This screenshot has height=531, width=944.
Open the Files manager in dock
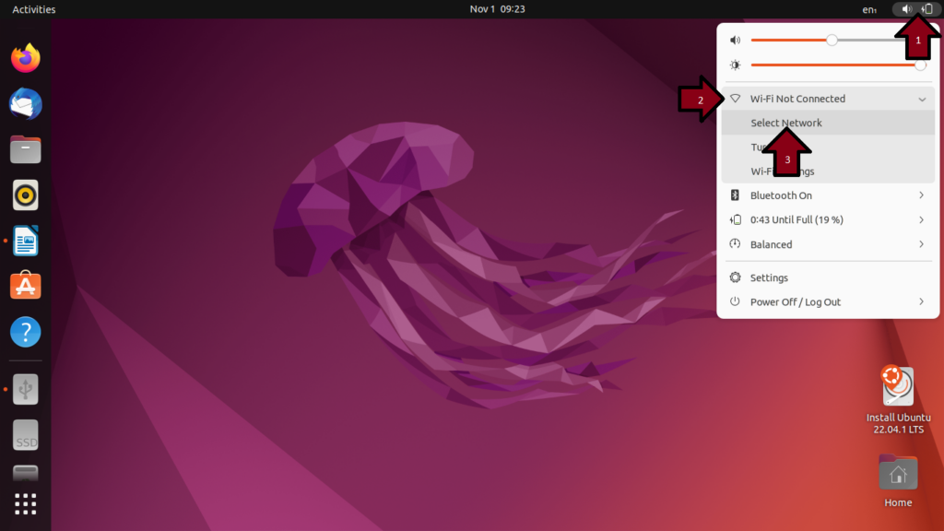[25, 149]
